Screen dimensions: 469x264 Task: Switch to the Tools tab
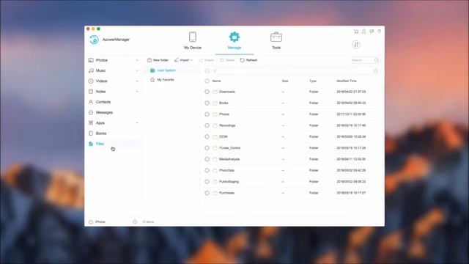point(276,41)
